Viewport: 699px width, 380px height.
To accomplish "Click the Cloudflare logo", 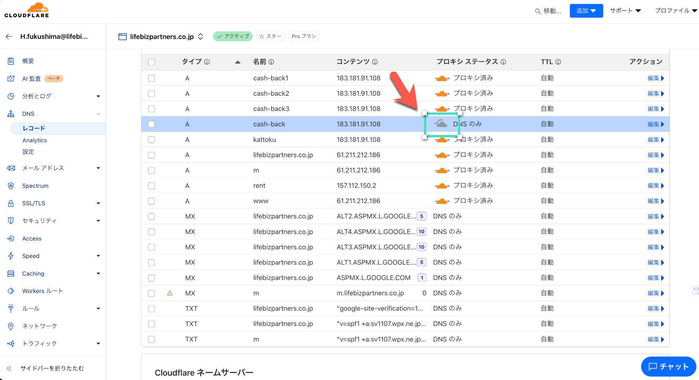I will pos(27,10).
